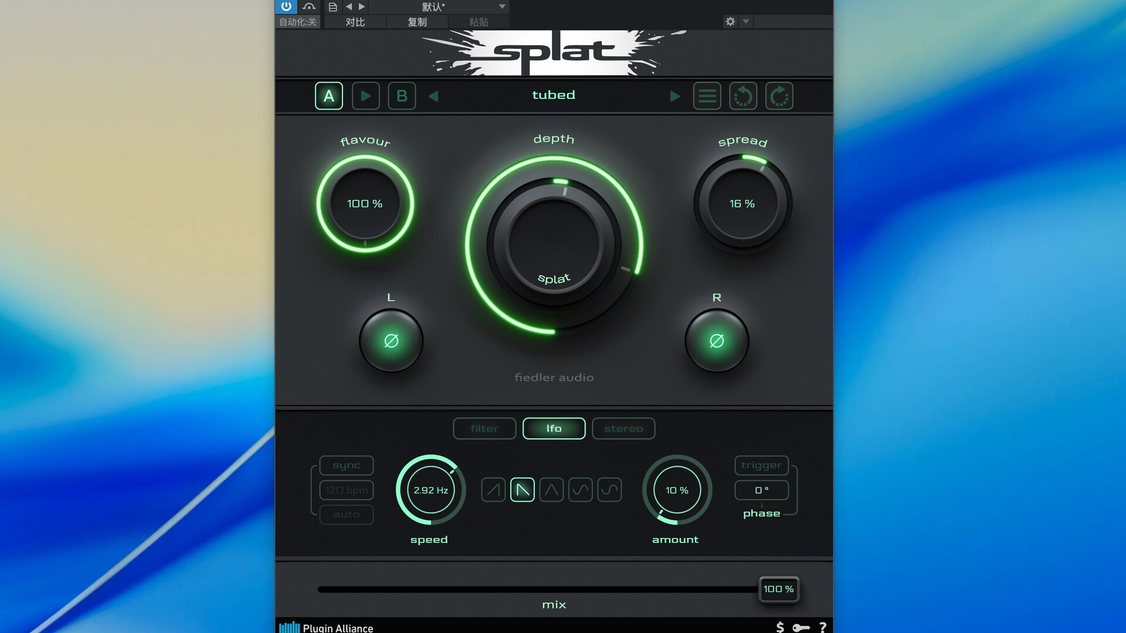Load the next Splat preset
Image resolution: width=1126 pixels, height=633 pixels.
[x=675, y=96]
